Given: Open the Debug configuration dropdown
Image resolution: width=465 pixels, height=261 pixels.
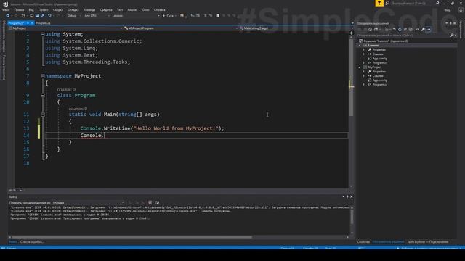Looking at the screenshot, I should tap(73, 16).
